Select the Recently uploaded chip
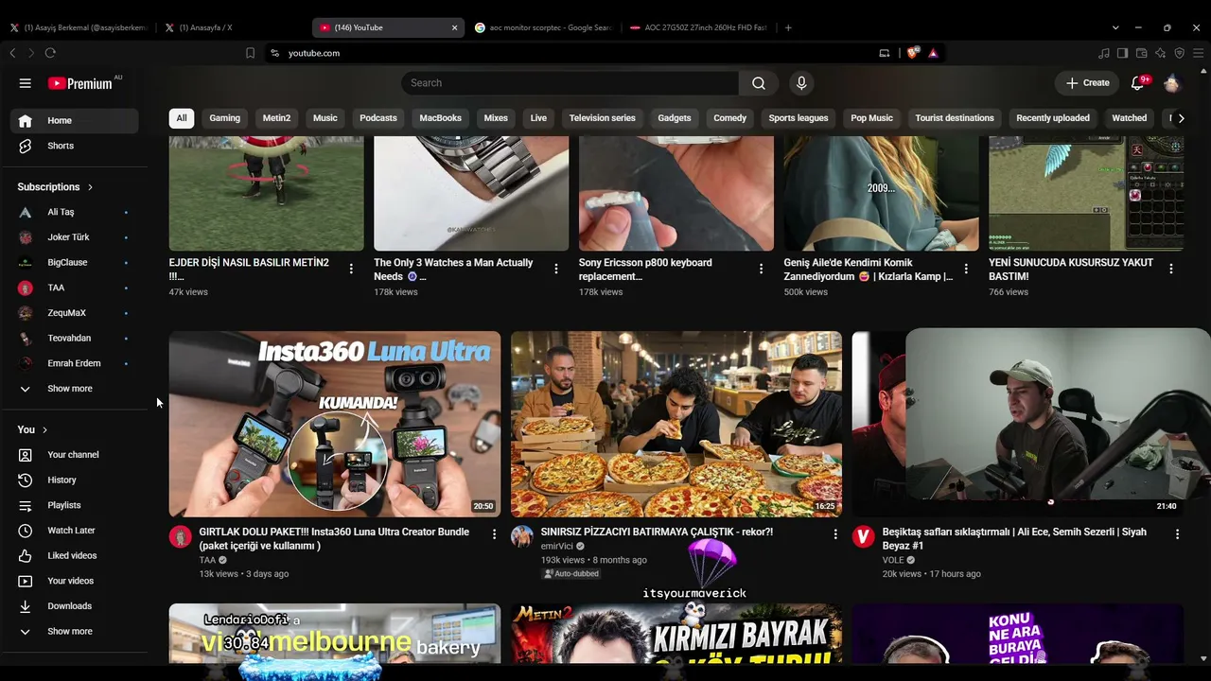The width and height of the screenshot is (1211, 681). tap(1053, 118)
